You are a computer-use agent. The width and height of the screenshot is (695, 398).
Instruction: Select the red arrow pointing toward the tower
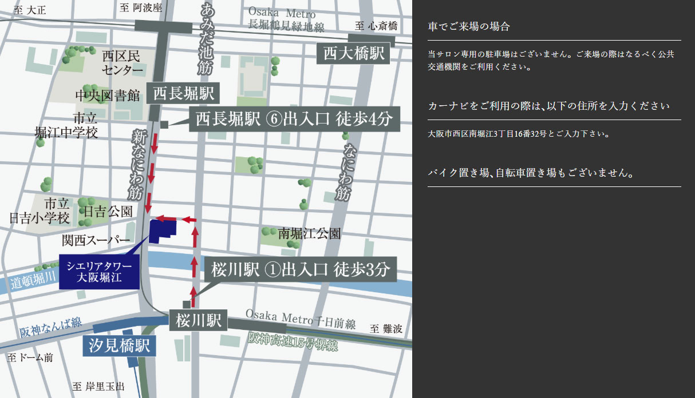(x=166, y=218)
